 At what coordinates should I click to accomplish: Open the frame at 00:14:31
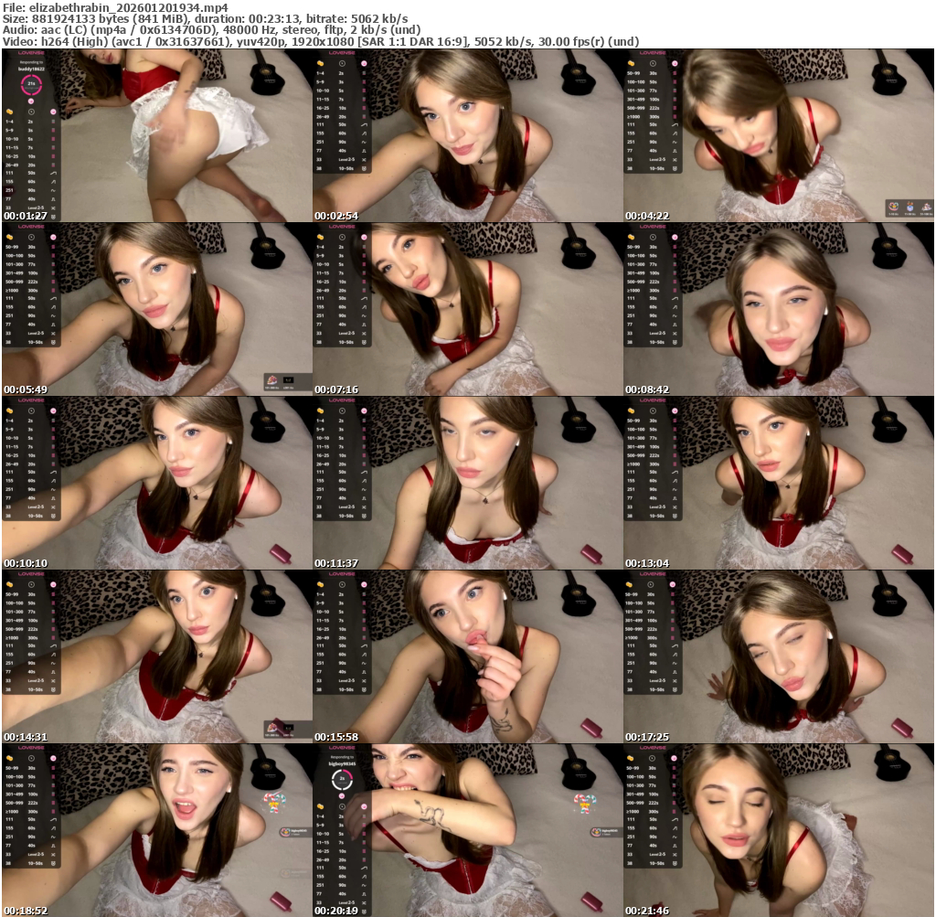click(x=156, y=656)
